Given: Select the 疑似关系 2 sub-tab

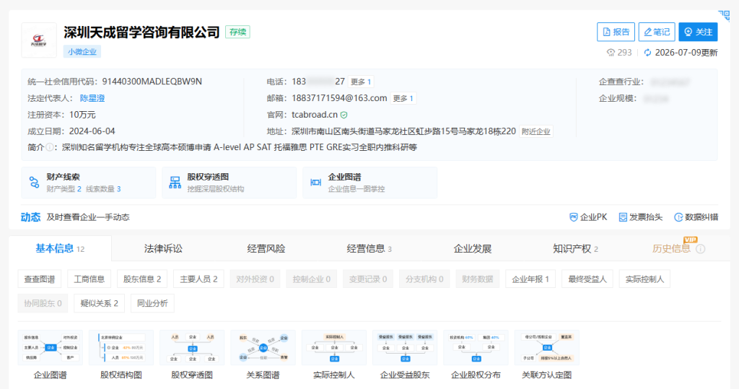Looking at the screenshot, I should click(99, 303).
